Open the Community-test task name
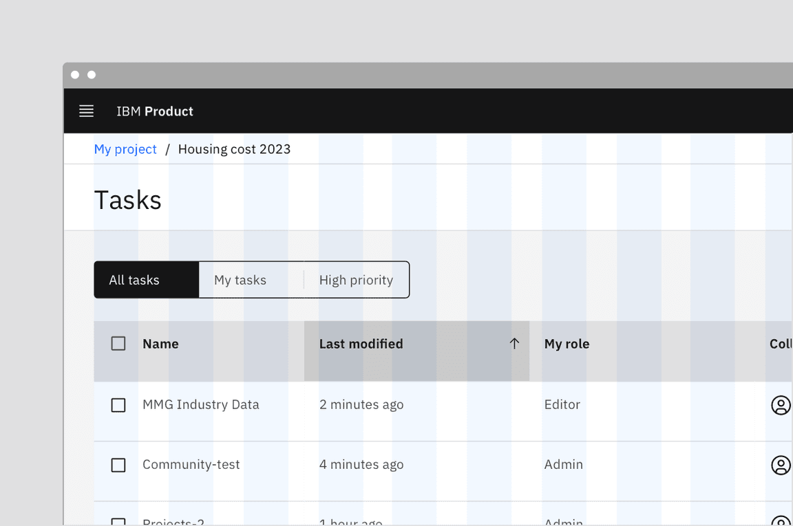 pyautogui.click(x=191, y=465)
